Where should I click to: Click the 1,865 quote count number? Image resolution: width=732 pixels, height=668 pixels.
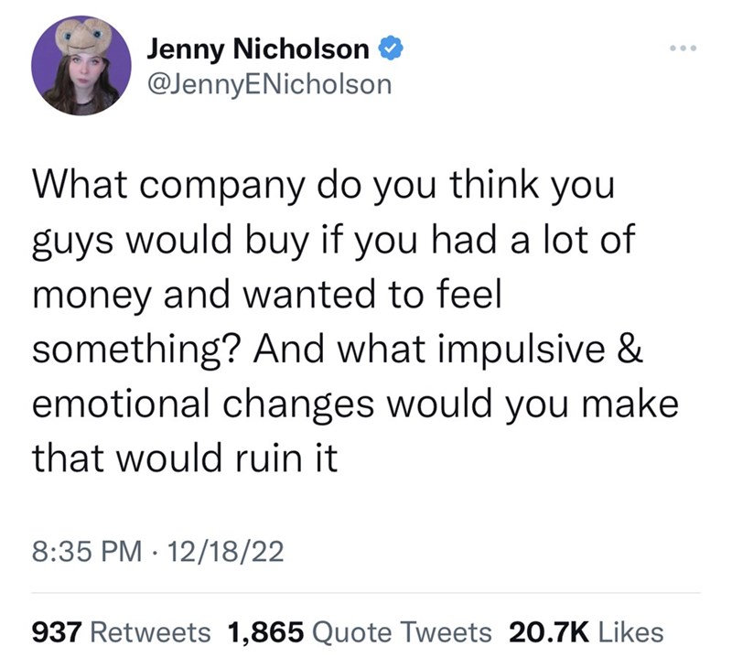coord(264,631)
